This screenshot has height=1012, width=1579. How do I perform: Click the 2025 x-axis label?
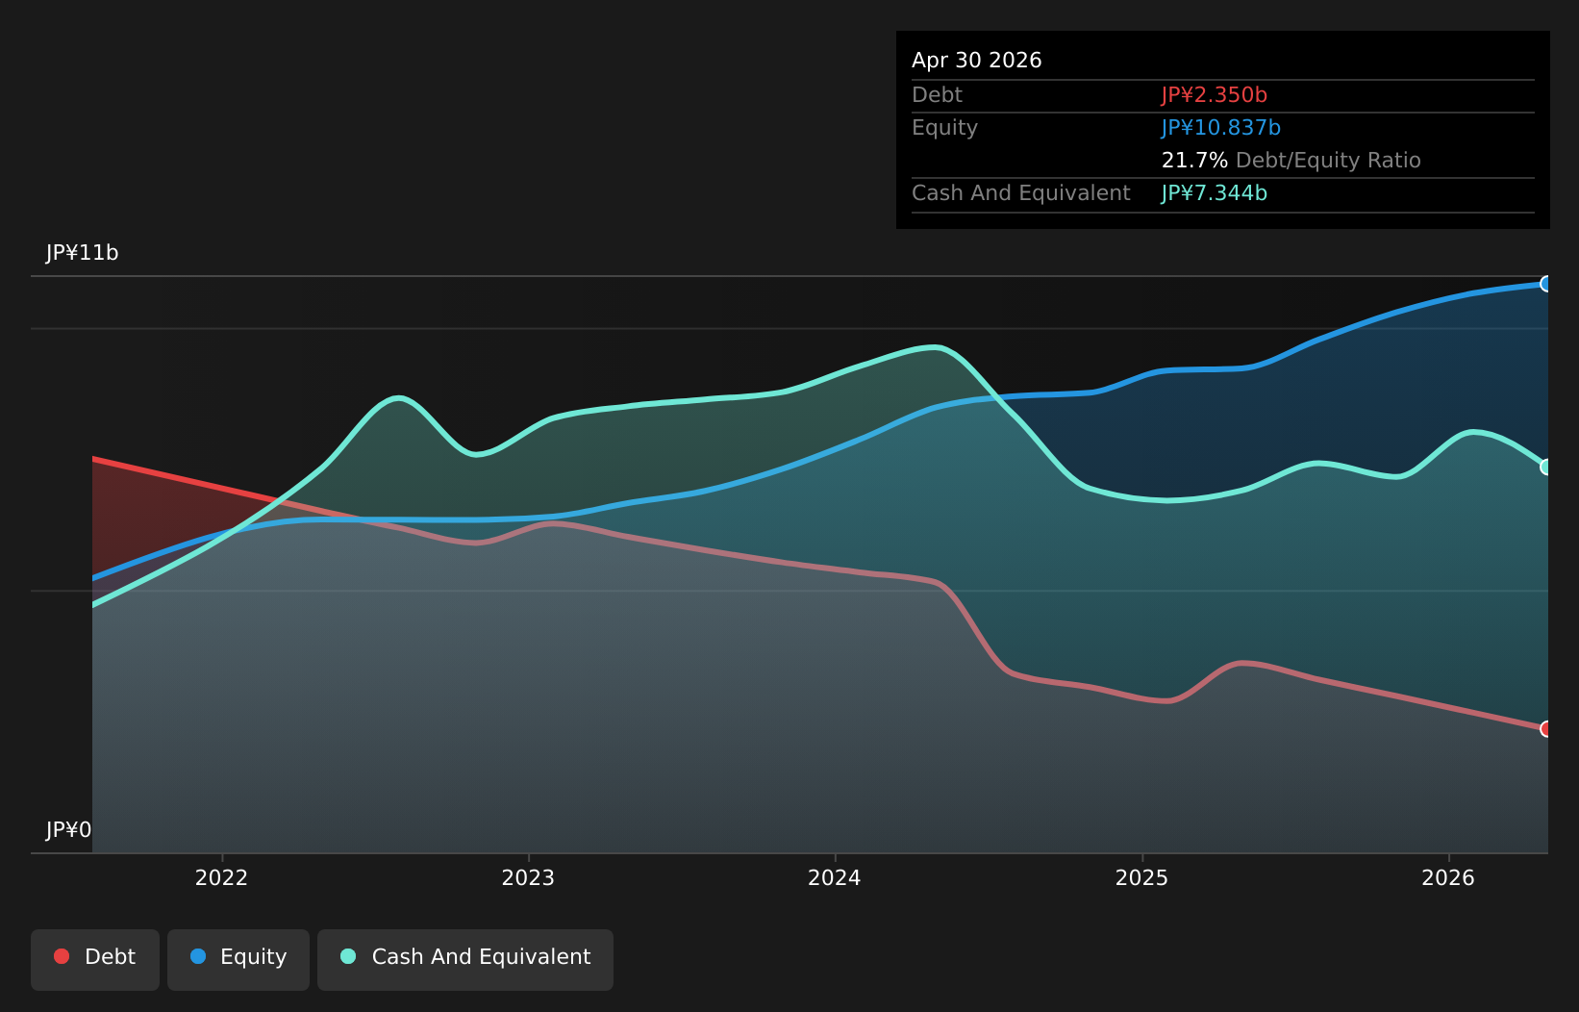point(1141,877)
